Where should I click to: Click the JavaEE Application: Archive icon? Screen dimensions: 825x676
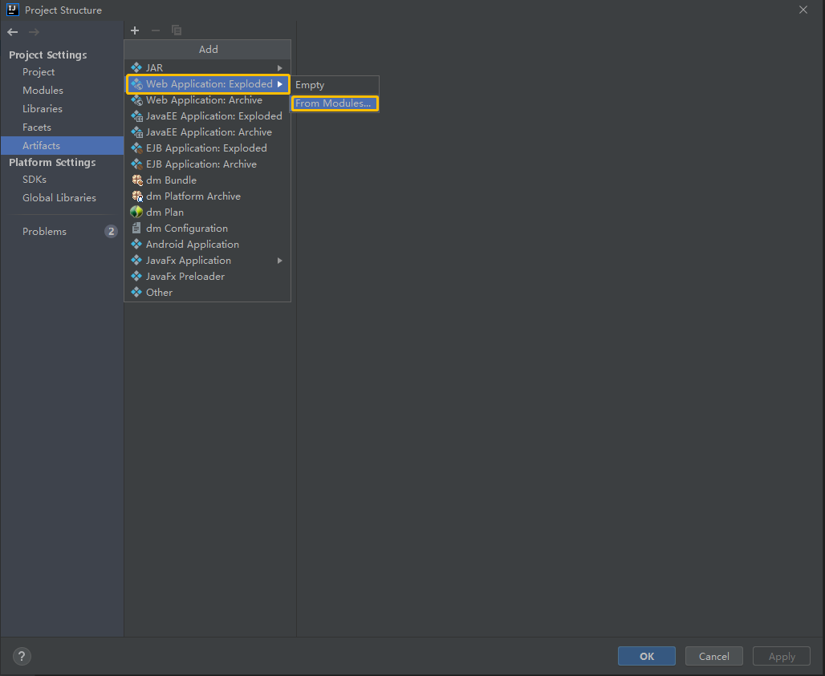pyautogui.click(x=136, y=132)
